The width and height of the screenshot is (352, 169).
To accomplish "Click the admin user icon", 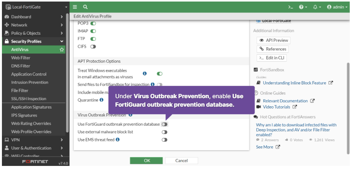I will 329,7.
